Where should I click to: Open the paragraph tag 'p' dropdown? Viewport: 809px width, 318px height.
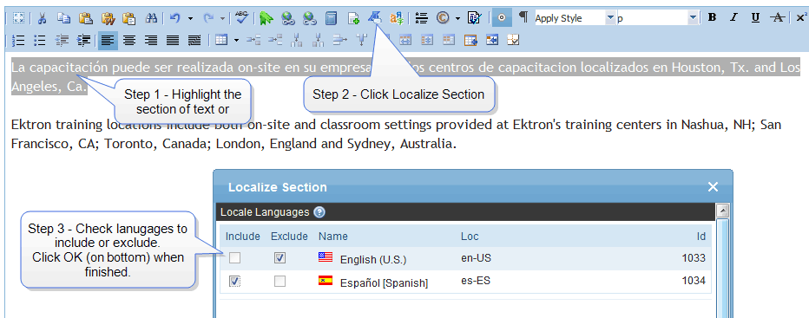693,18
